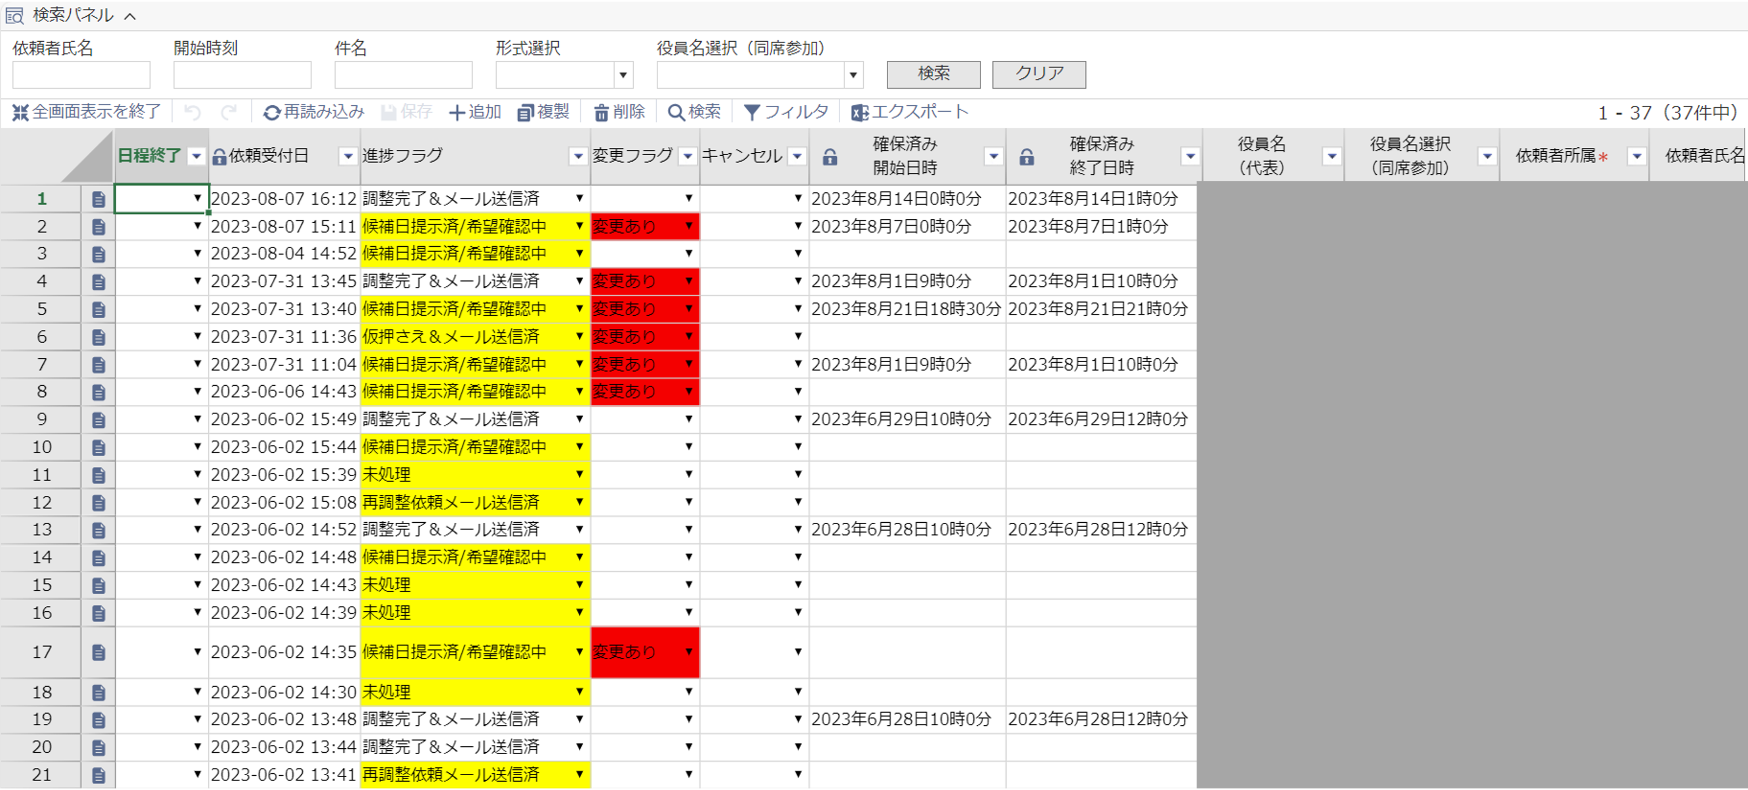Open the 進捗フラグ column filter arrow
The width and height of the screenshot is (1748, 790).
click(x=578, y=157)
